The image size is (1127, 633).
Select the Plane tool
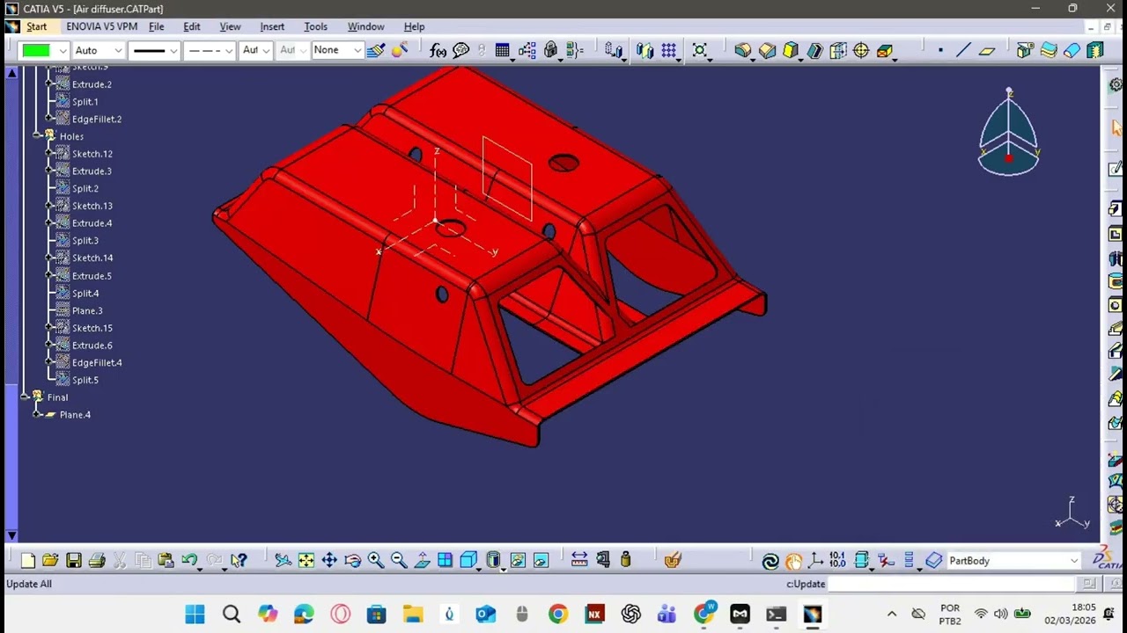987,50
